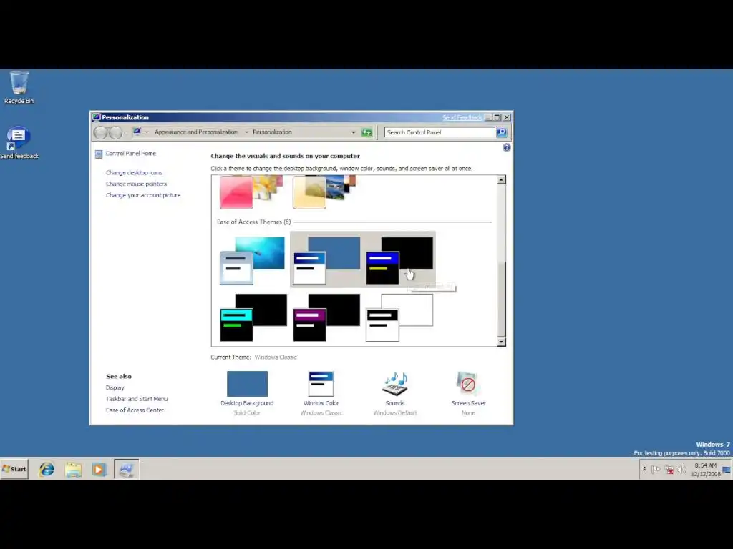Click theme list scroll up arrow

[x=501, y=179]
